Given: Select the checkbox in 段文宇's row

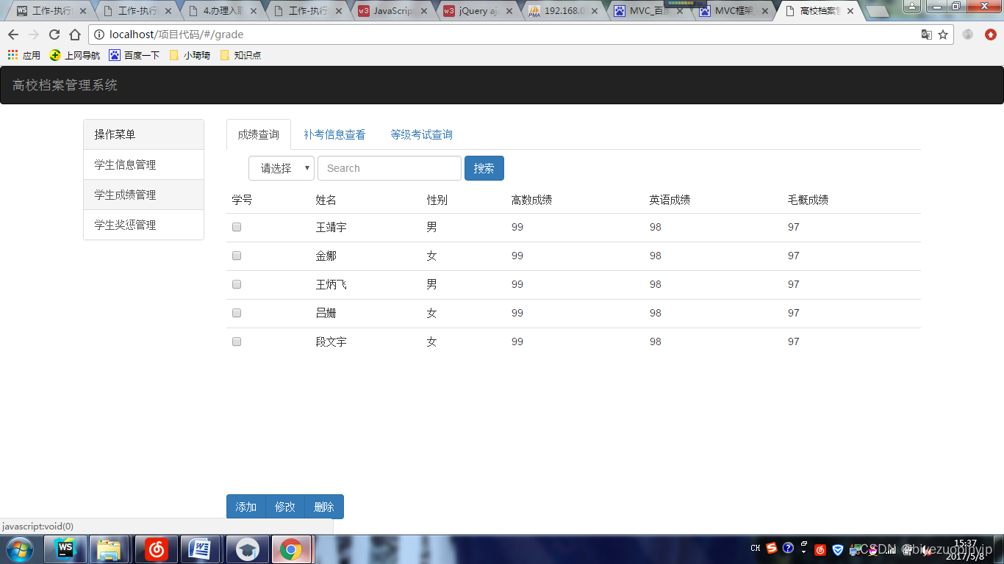Looking at the screenshot, I should (x=236, y=341).
